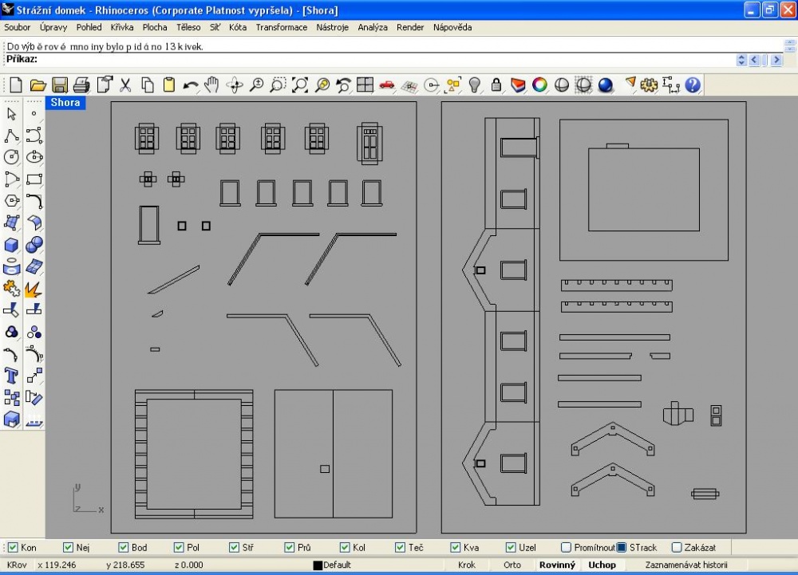
Task: Click the right arrow beside the command line
Action: (776, 60)
